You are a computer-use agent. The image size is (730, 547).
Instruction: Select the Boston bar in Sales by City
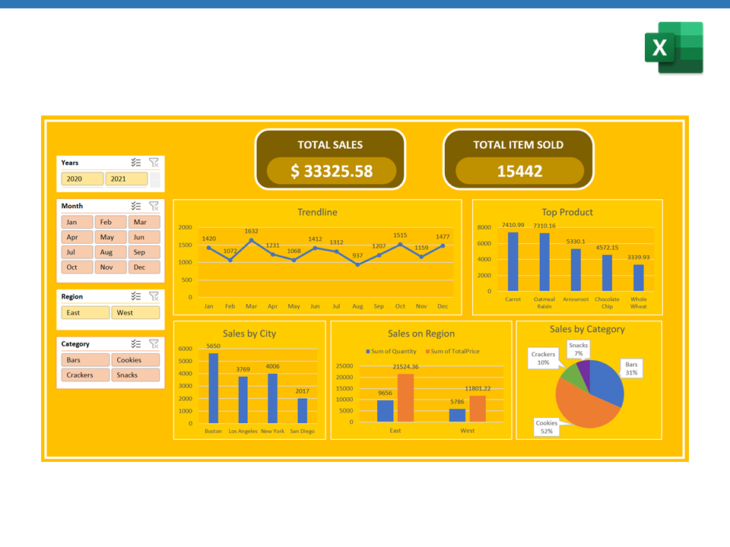click(214, 387)
